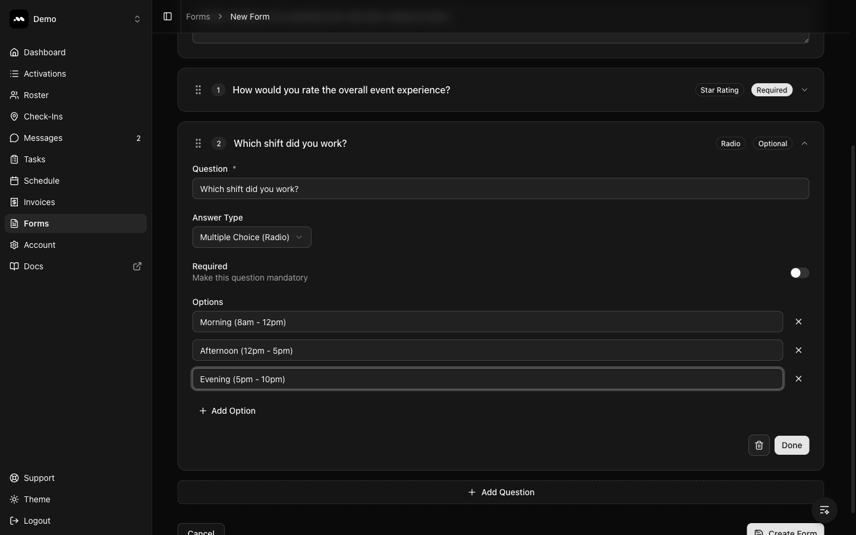Click the 'Which shift did you work?' question field
This screenshot has width=856, height=535.
click(501, 188)
